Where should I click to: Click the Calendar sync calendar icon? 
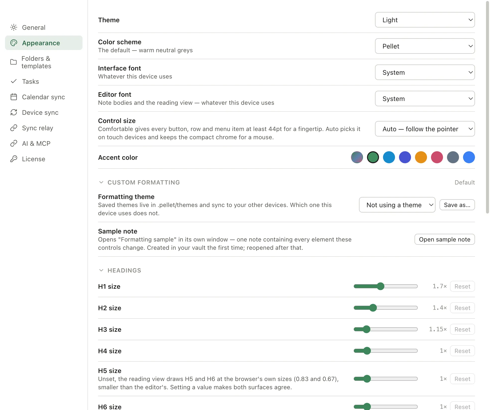14,97
